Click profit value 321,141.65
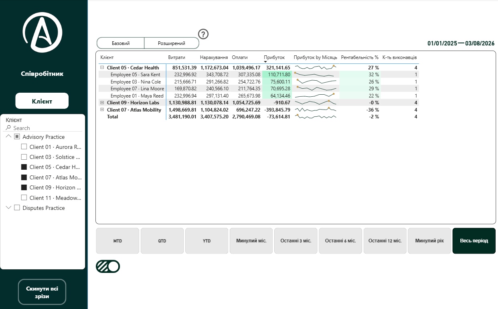Screen dimensions: 498x309 tap(278, 68)
